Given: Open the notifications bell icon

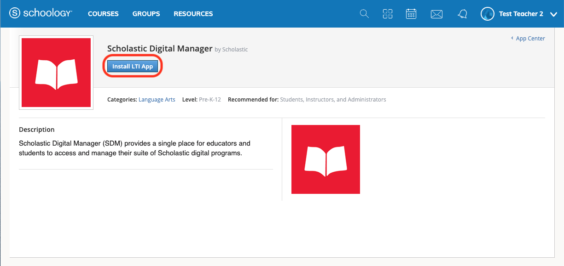Looking at the screenshot, I should (x=463, y=14).
